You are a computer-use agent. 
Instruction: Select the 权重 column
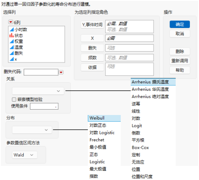[19, 41]
